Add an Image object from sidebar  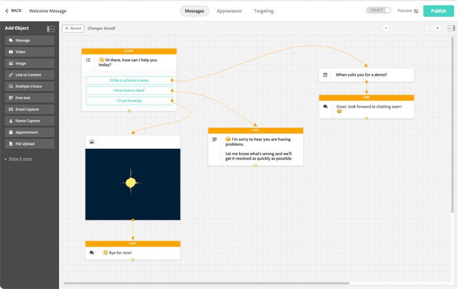(x=29, y=63)
